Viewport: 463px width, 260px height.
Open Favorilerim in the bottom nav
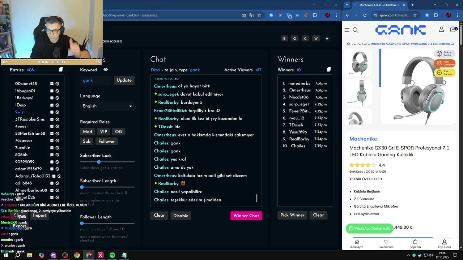[386, 244]
